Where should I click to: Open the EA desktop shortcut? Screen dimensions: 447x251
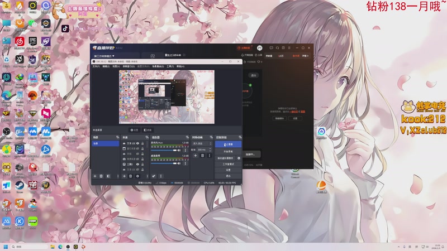tap(33, 95)
